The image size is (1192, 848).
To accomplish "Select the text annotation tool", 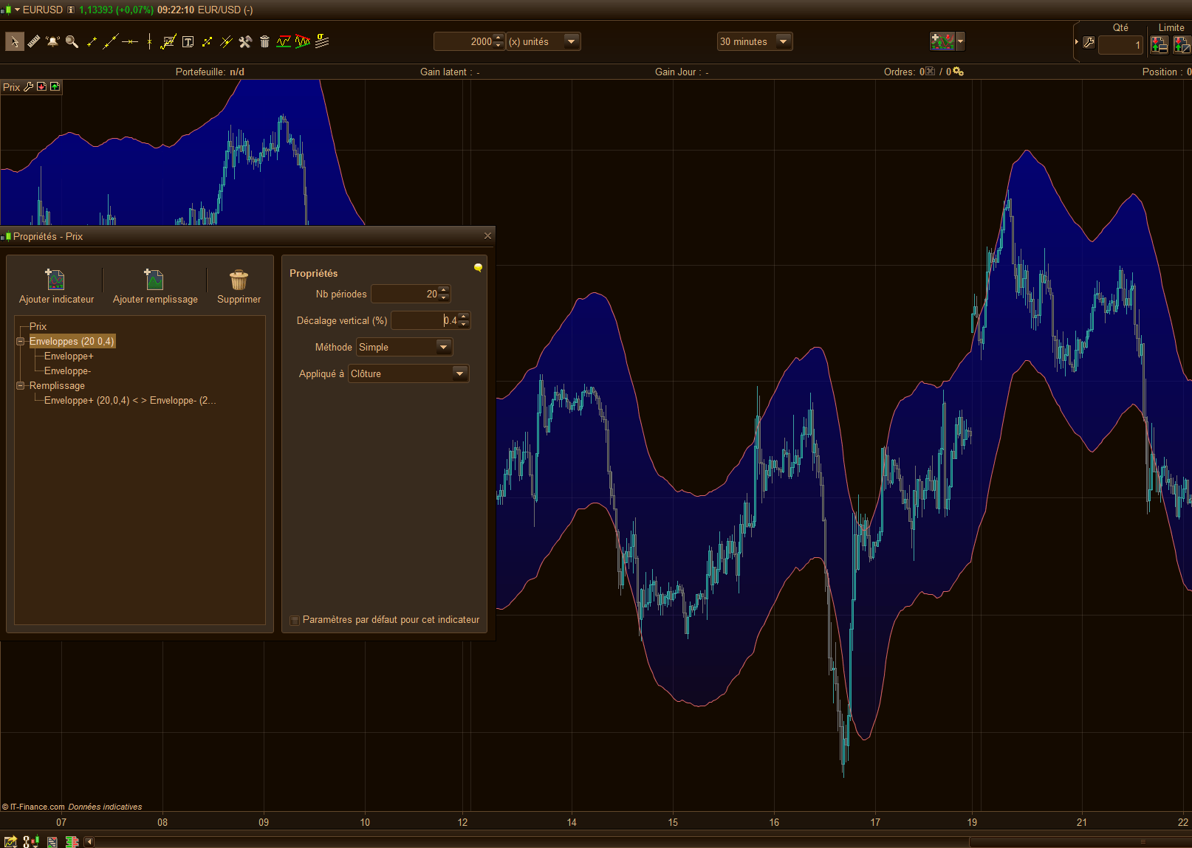I will tap(188, 41).
